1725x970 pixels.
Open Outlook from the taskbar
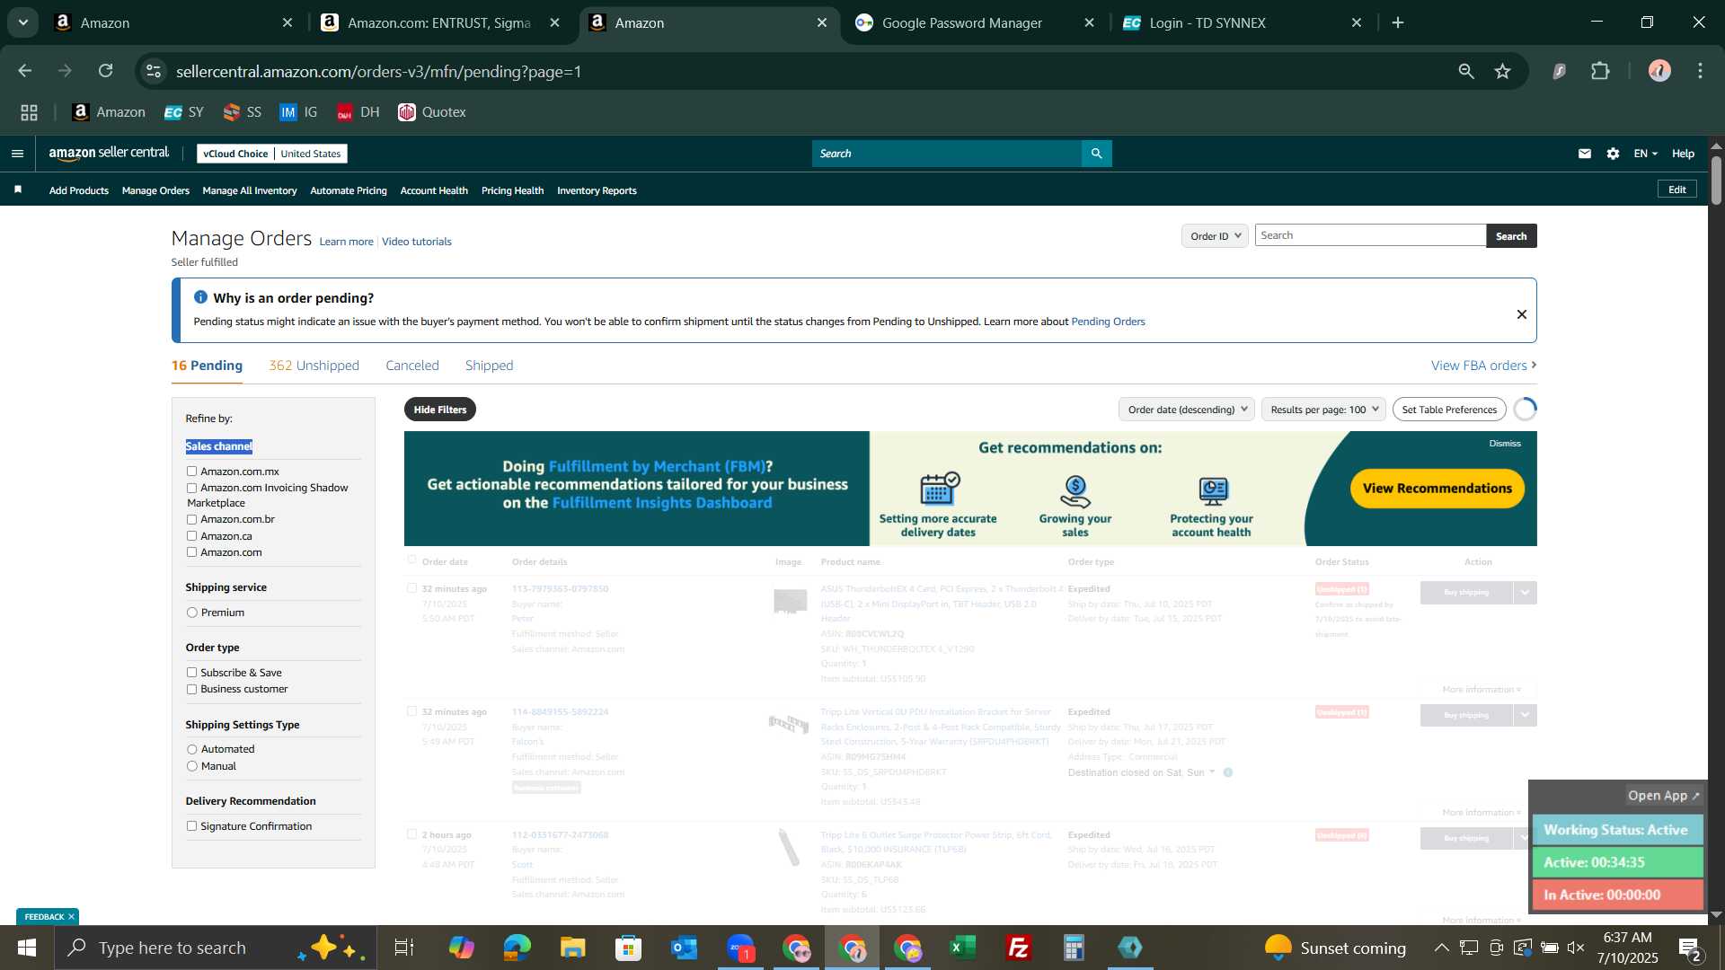coord(684,948)
